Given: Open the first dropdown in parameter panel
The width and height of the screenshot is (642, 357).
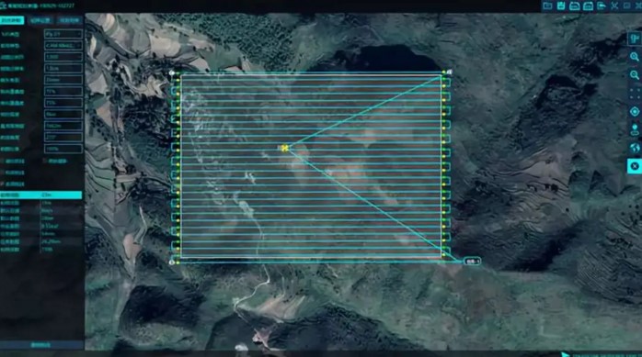Looking at the screenshot, I should (x=63, y=34).
